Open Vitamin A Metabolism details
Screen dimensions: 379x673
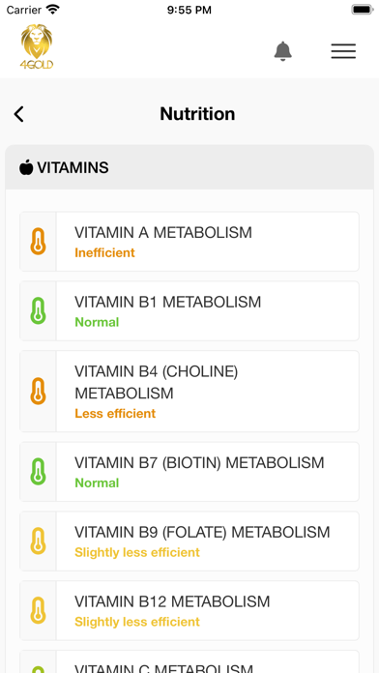coord(189,242)
